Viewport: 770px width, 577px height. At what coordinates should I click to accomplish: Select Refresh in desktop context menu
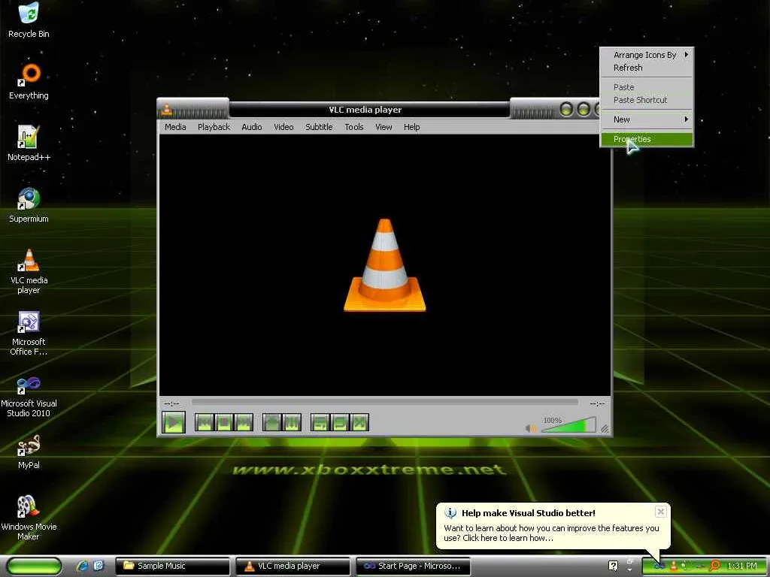pyautogui.click(x=647, y=68)
